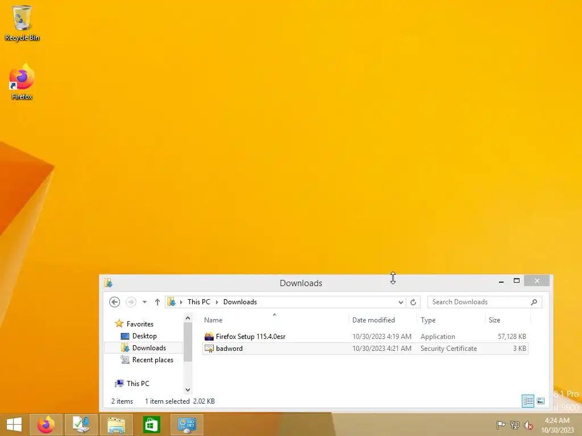Image resolution: width=582 pixels, height=436 pixels.
Task: Go forward in the Downloads window
Action: [130, 302]
